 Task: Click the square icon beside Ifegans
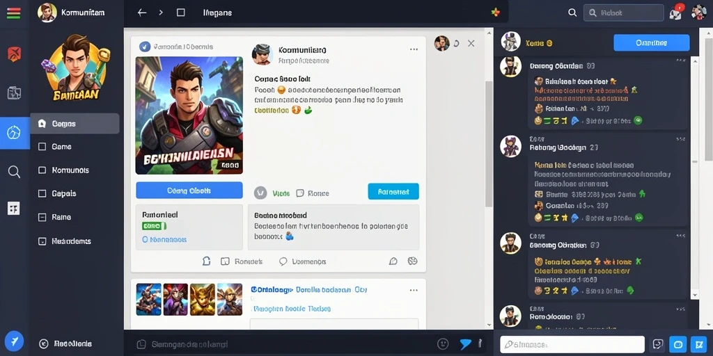180,13
